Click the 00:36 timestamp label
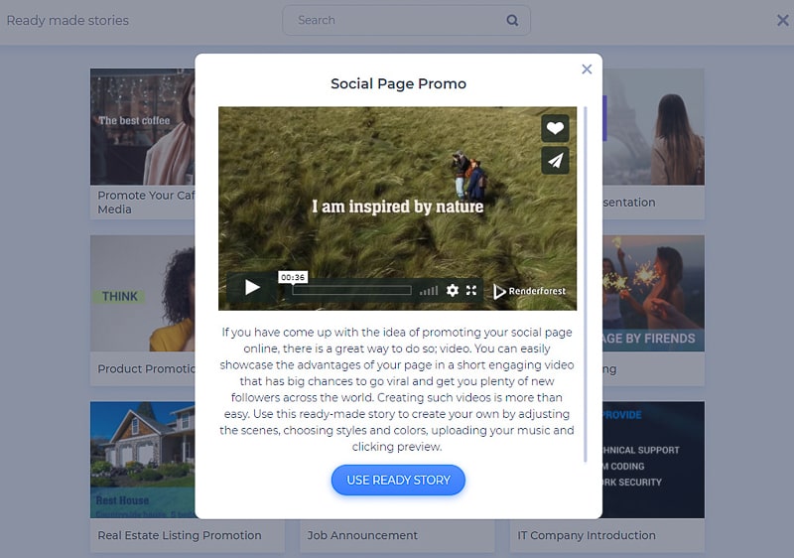This screenshot has width=794, height=558. [x=293, y=277]
